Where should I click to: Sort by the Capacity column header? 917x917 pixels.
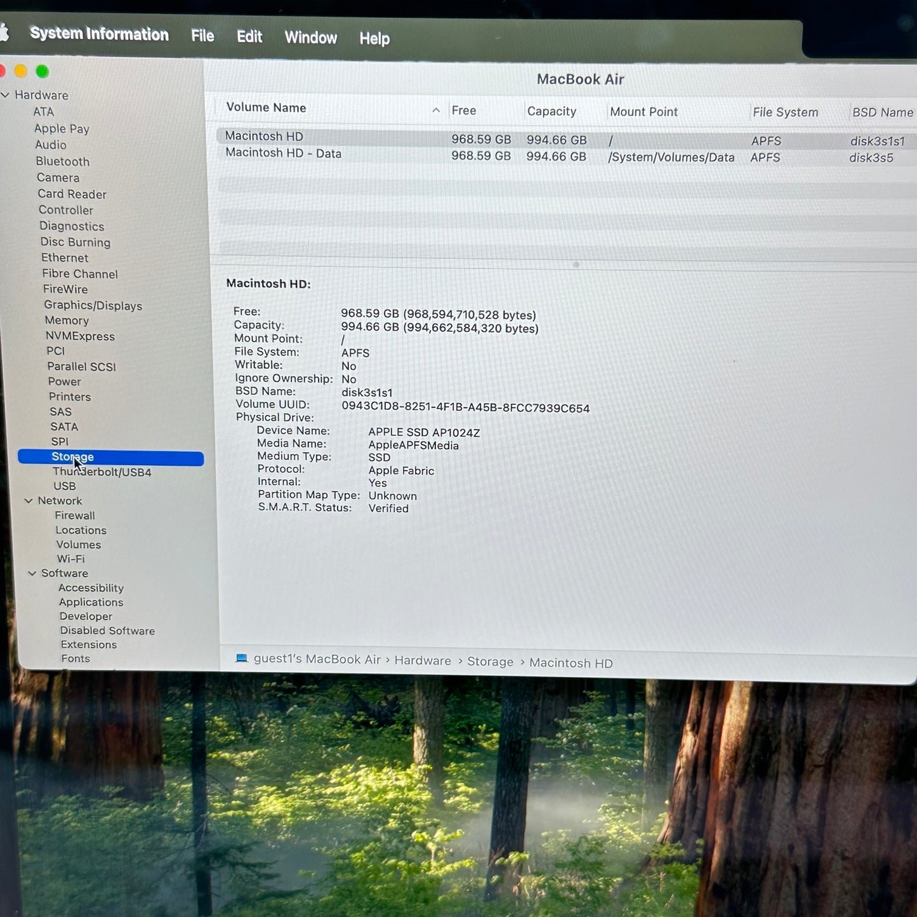(551, 111)
